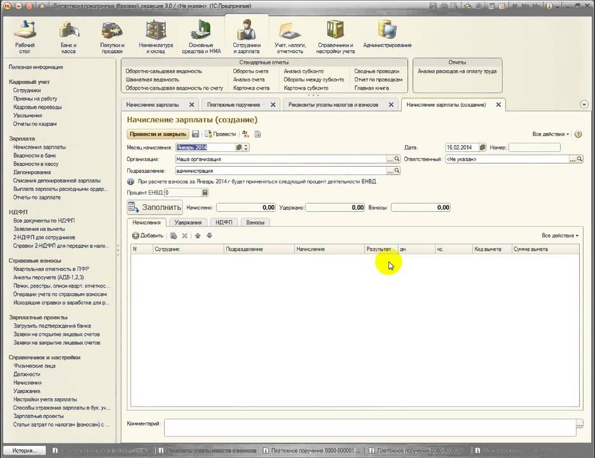
Task: Open the tab list dropdown arrow at right
Action: (x=584, y=104)
